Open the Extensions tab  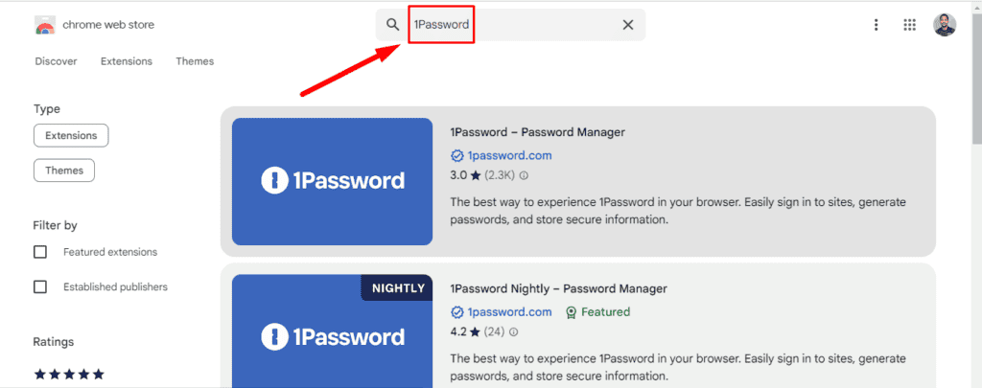click(x=127, y=61)
